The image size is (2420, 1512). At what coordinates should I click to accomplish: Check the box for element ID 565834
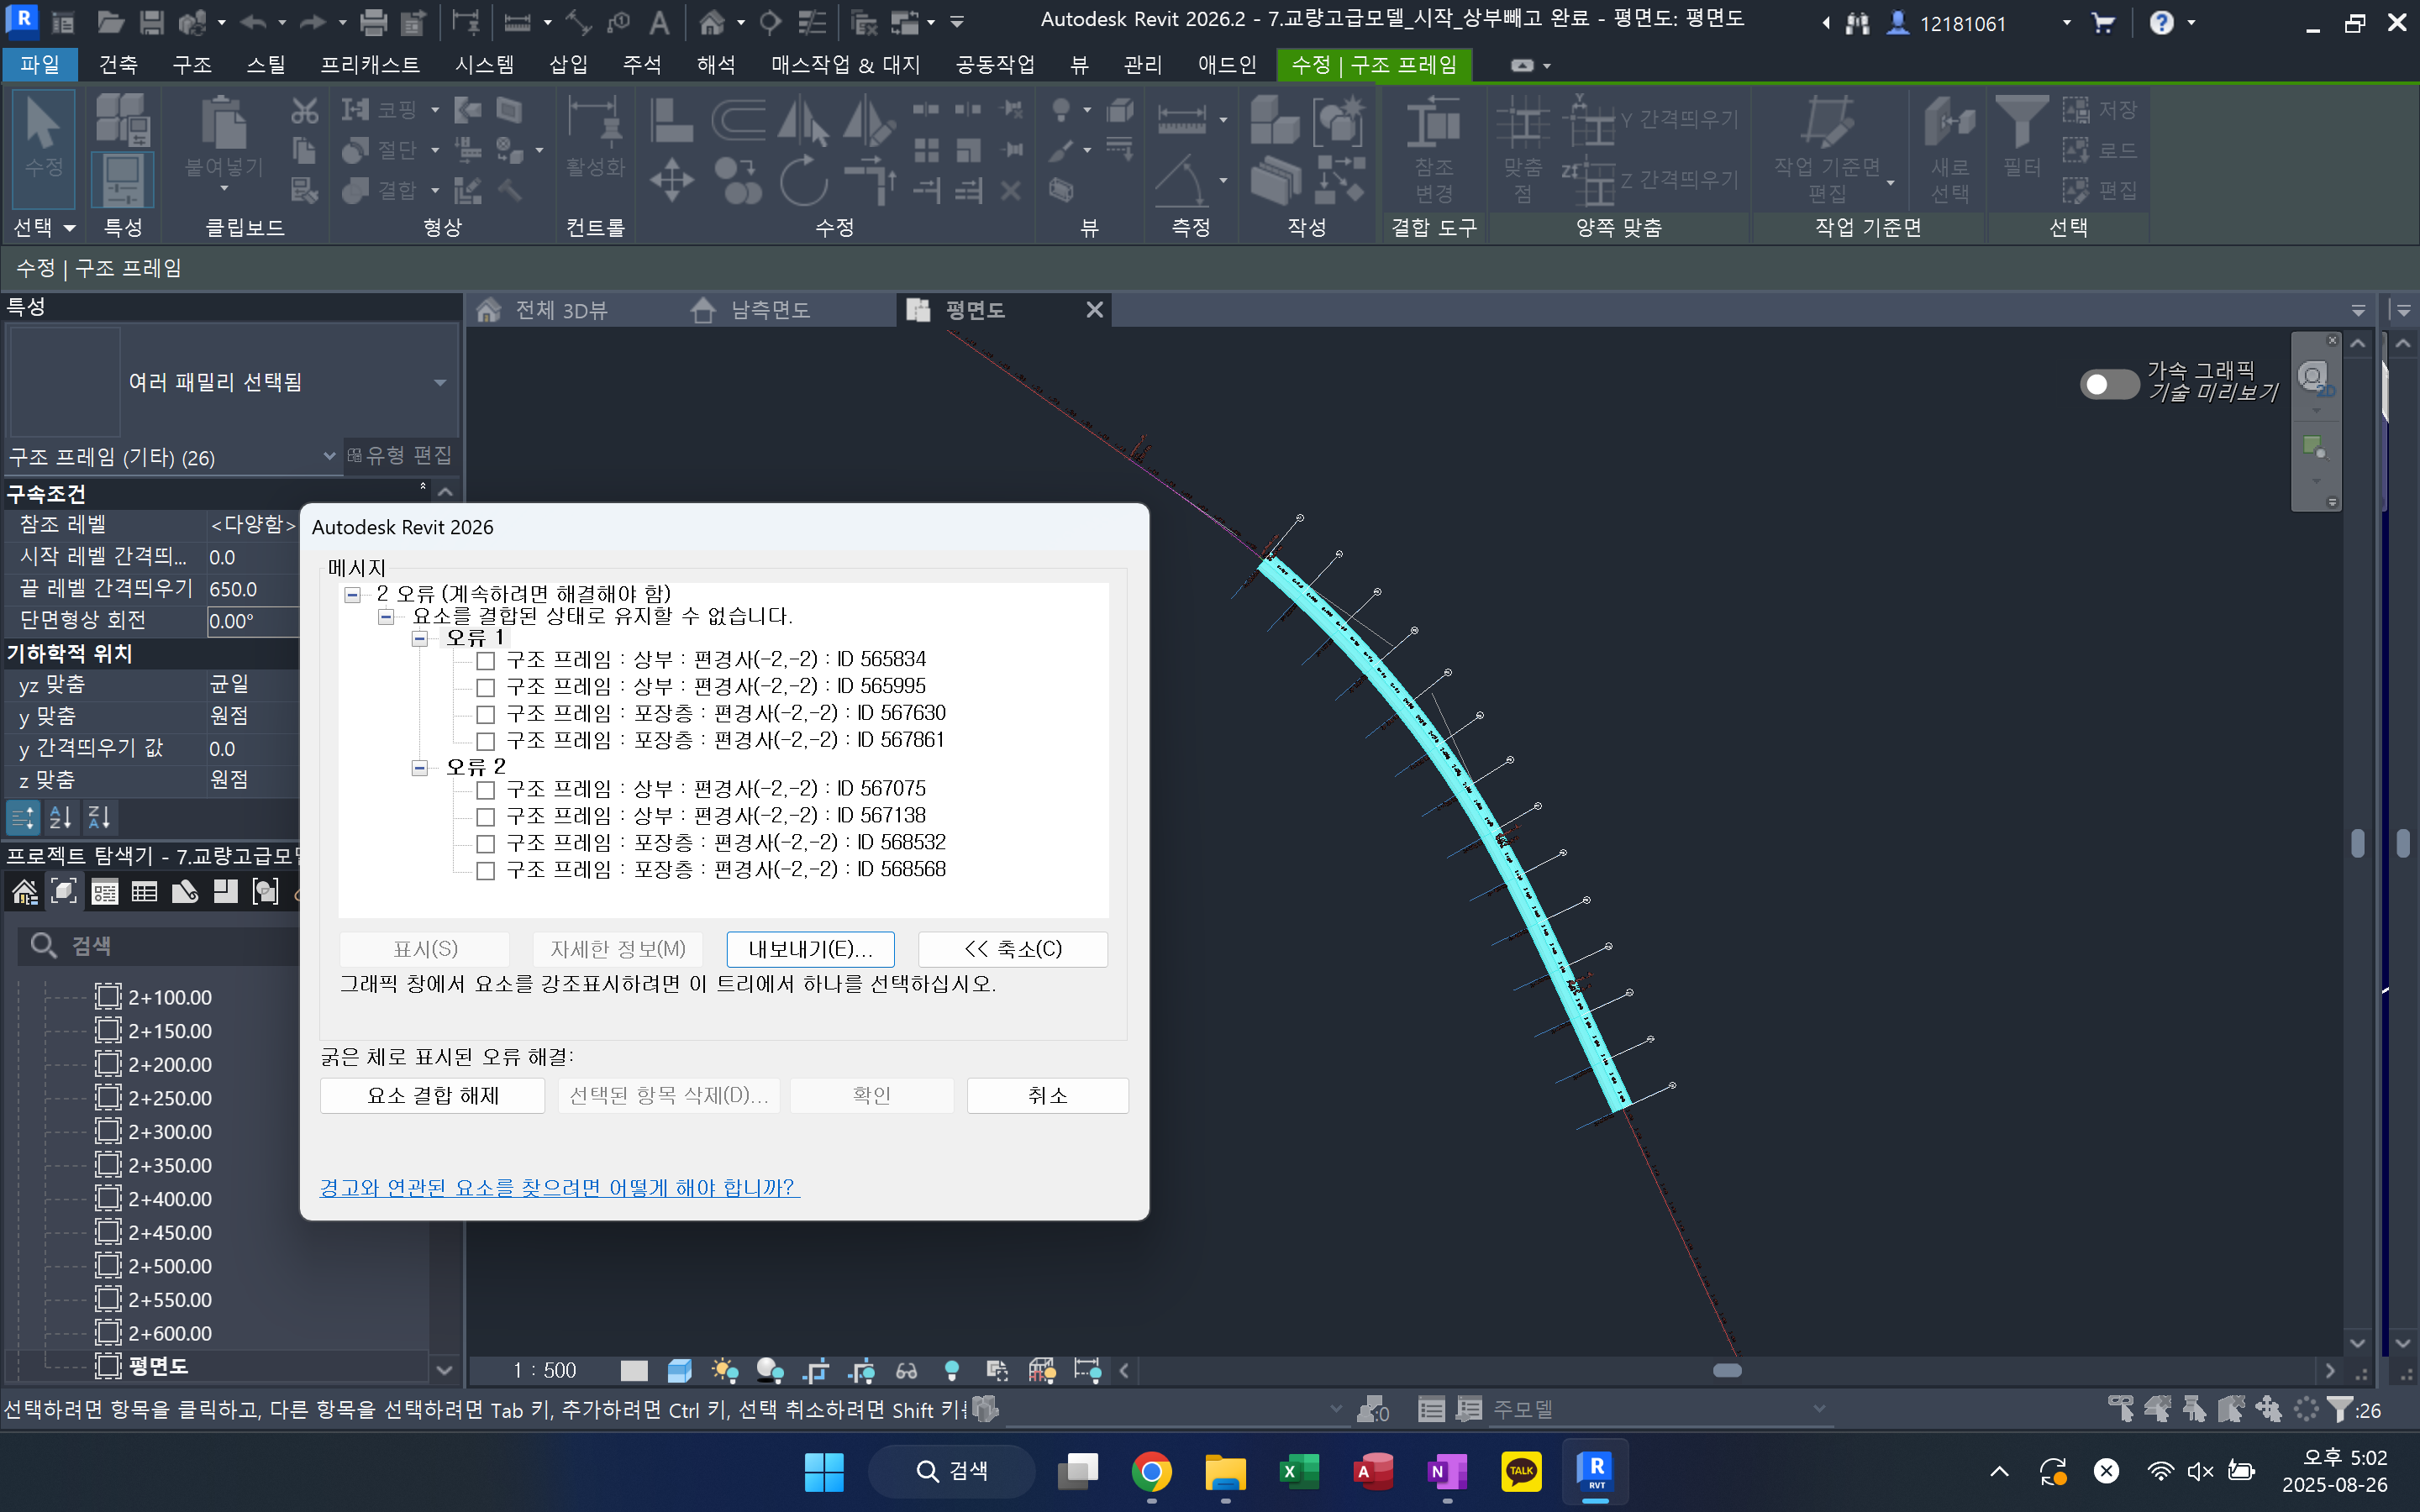pos(486,661)
